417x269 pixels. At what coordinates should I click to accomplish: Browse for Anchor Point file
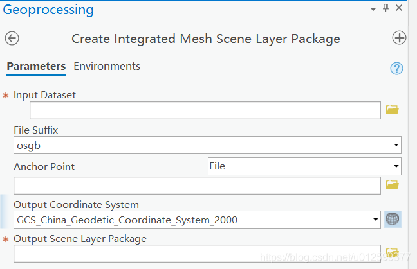coord(393,185)
